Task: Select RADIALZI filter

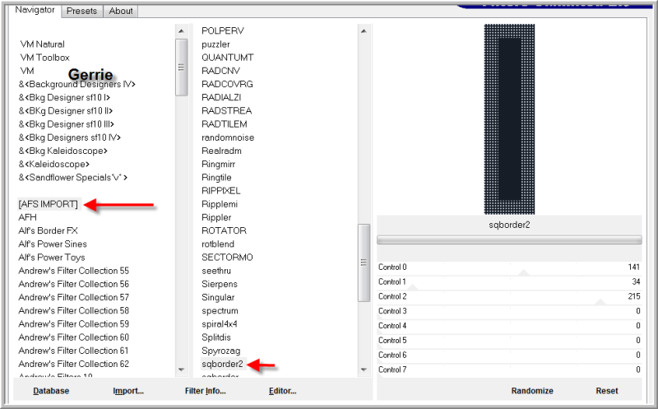Action: coord(221,98)
